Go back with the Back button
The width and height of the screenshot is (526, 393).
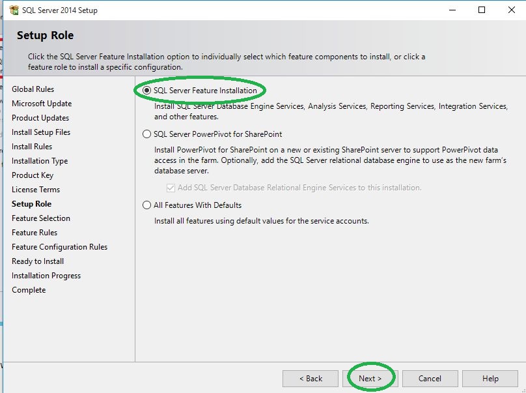click(311, 379)
